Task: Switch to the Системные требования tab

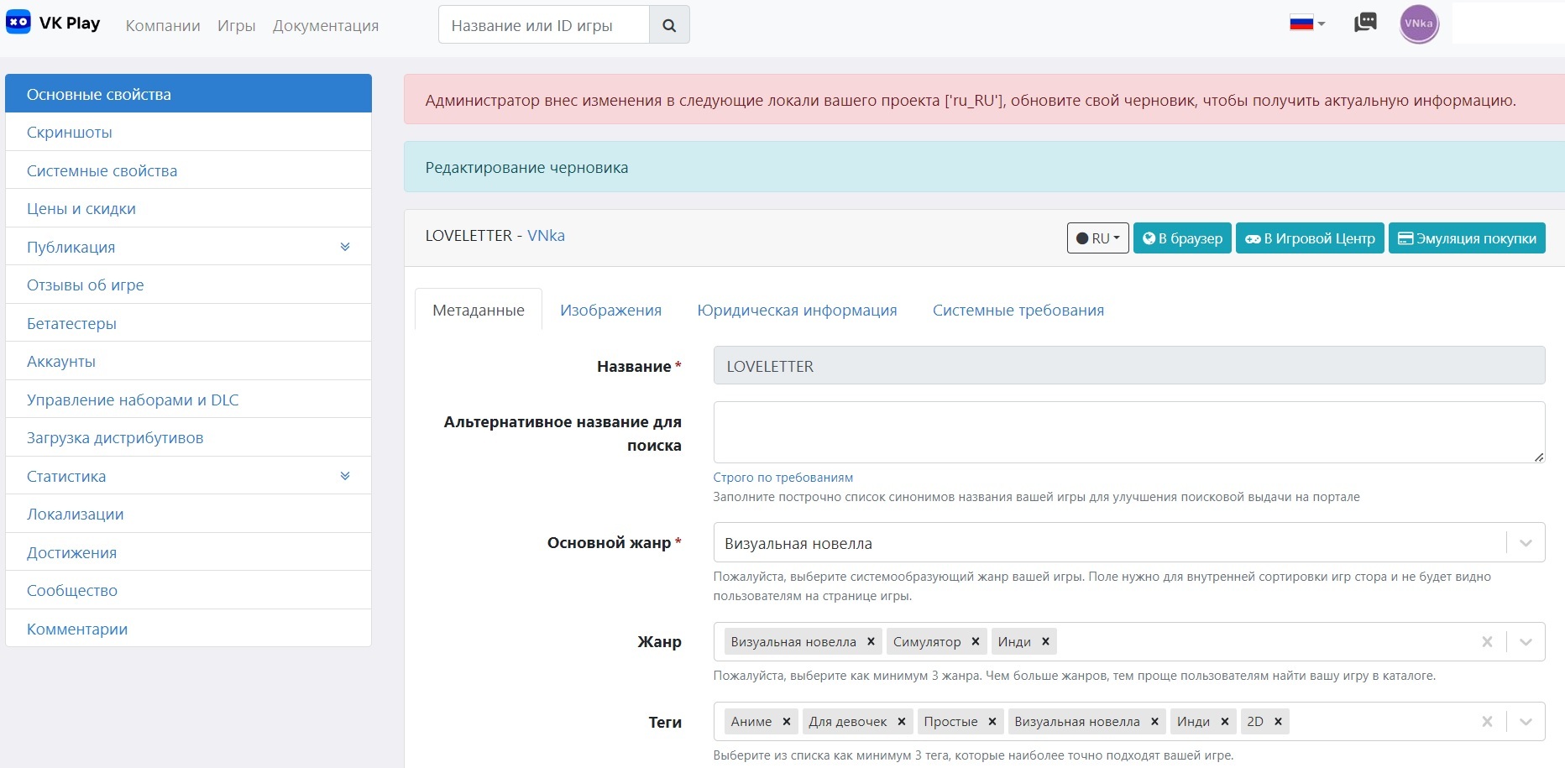Action: pos(1018,311)
